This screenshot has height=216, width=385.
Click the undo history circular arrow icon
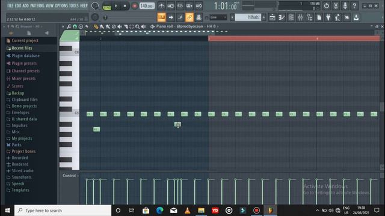(x=326, y=5)
